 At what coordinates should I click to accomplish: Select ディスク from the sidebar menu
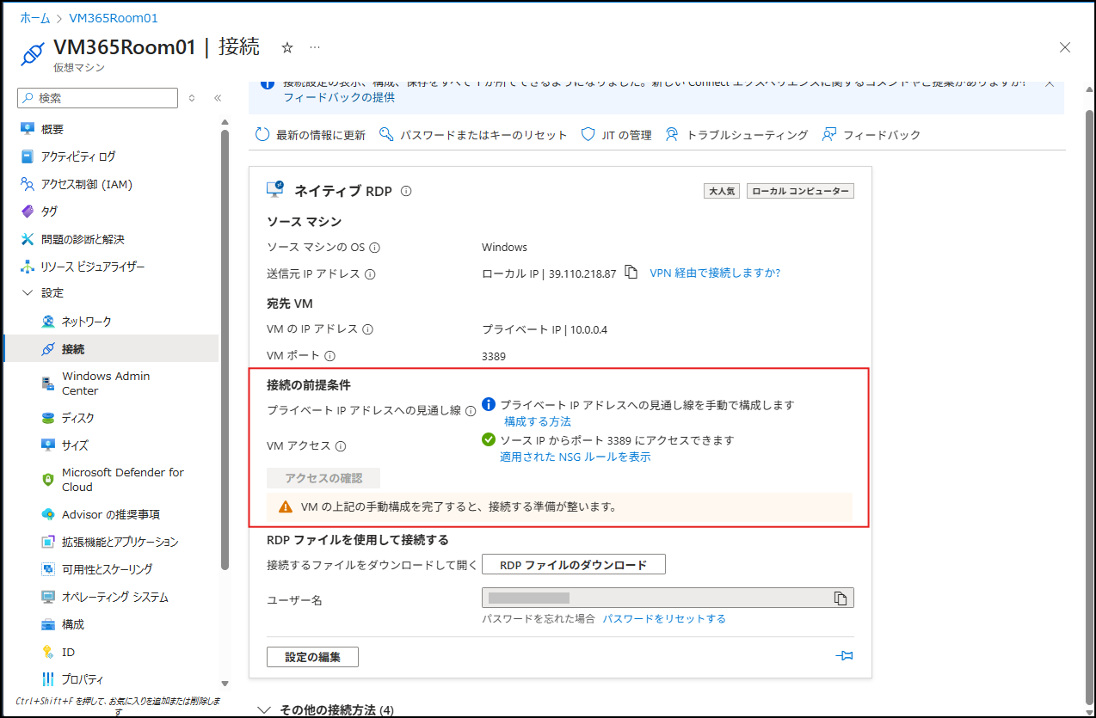coord(77,418)
